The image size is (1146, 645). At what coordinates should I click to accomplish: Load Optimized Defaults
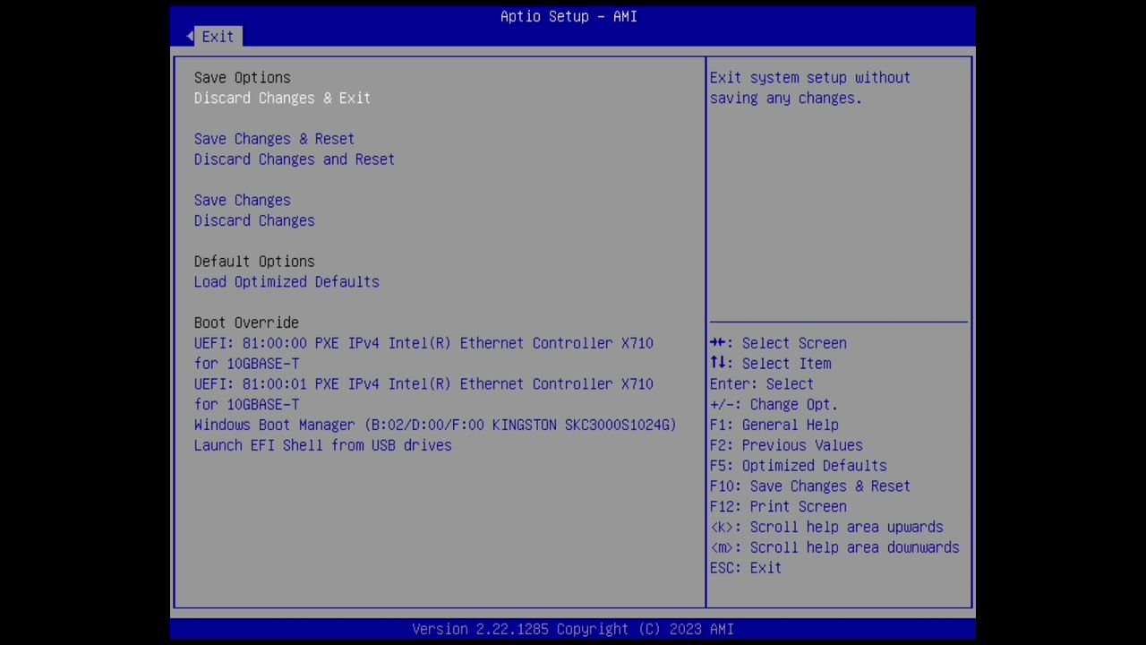(x=286, y=281)
